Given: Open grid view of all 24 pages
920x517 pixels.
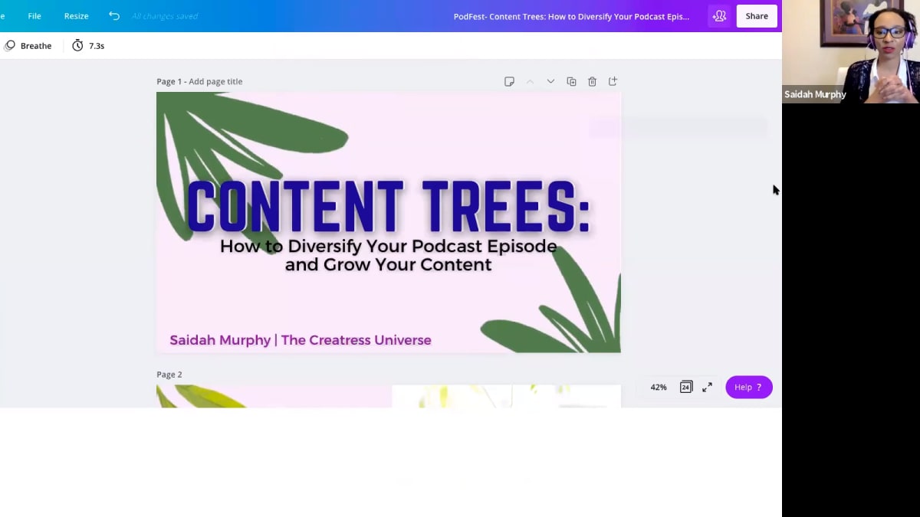Looking at the screenshot, I should pos(685,387).
